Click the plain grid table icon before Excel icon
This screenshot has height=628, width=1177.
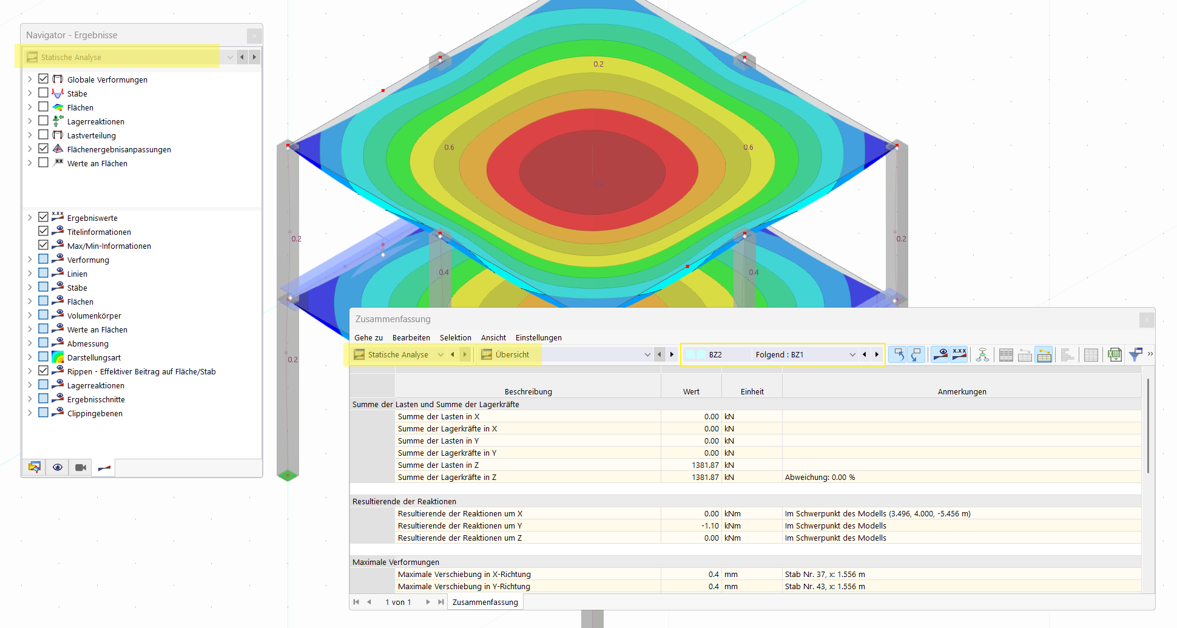point(1091,354)
